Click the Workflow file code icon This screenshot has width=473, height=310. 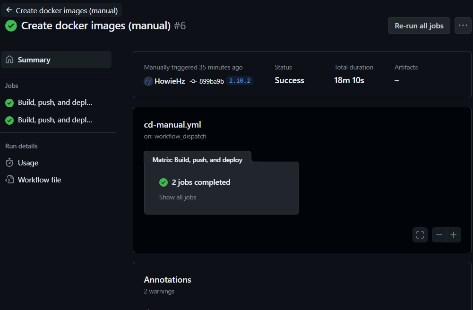point(9,180)
